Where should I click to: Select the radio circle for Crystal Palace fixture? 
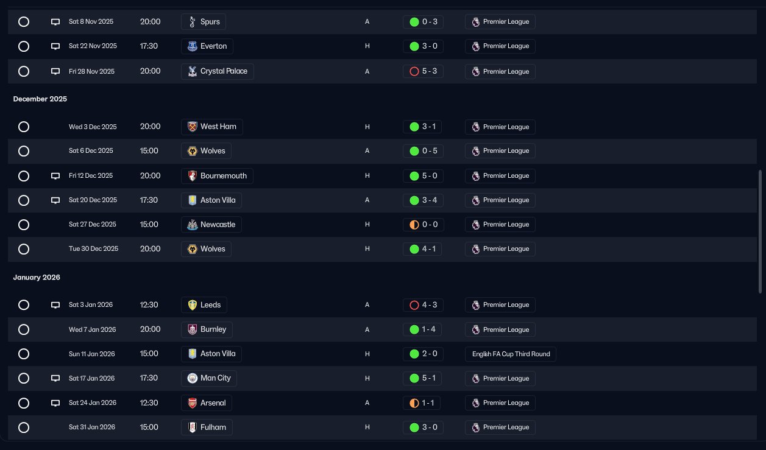click(x=24, y=71)
